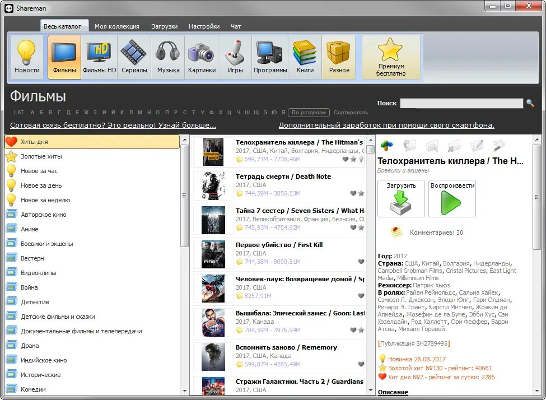This screenshot has width=546, height=400.
Task: Select Первое убийство / First Kill film
Action: (x=278, y=254)
